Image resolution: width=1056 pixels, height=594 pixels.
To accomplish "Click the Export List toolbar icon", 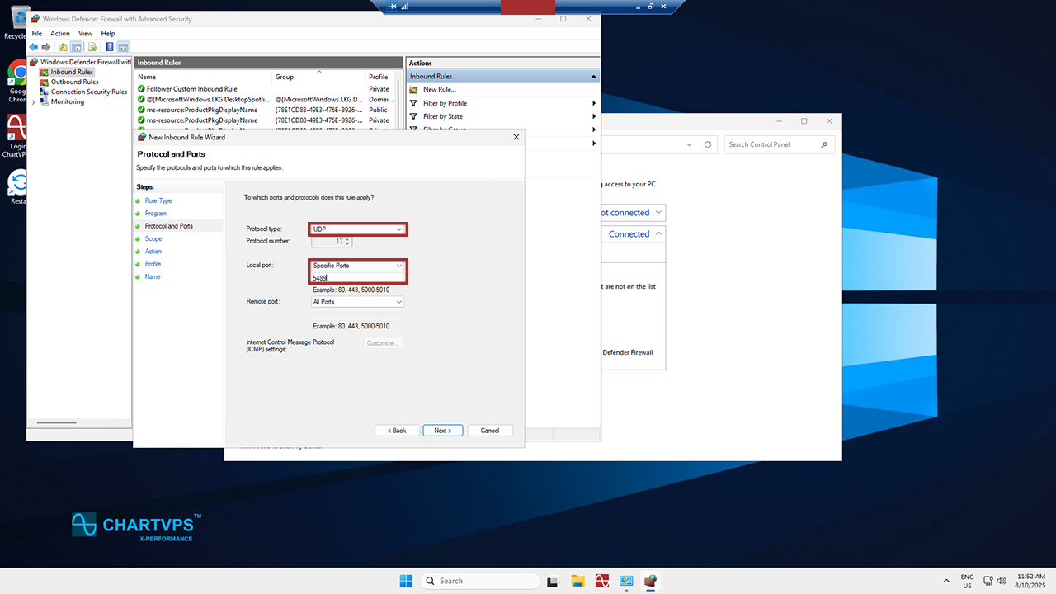I will tap(92, 47).
